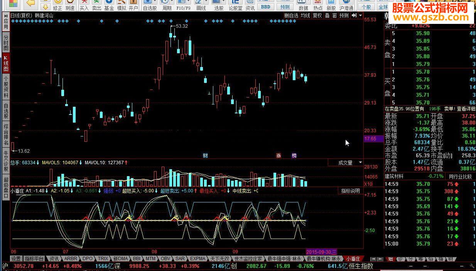Screen dimensions: 476x271
Task: Open the 基金 fund icon
Action: 109,5
